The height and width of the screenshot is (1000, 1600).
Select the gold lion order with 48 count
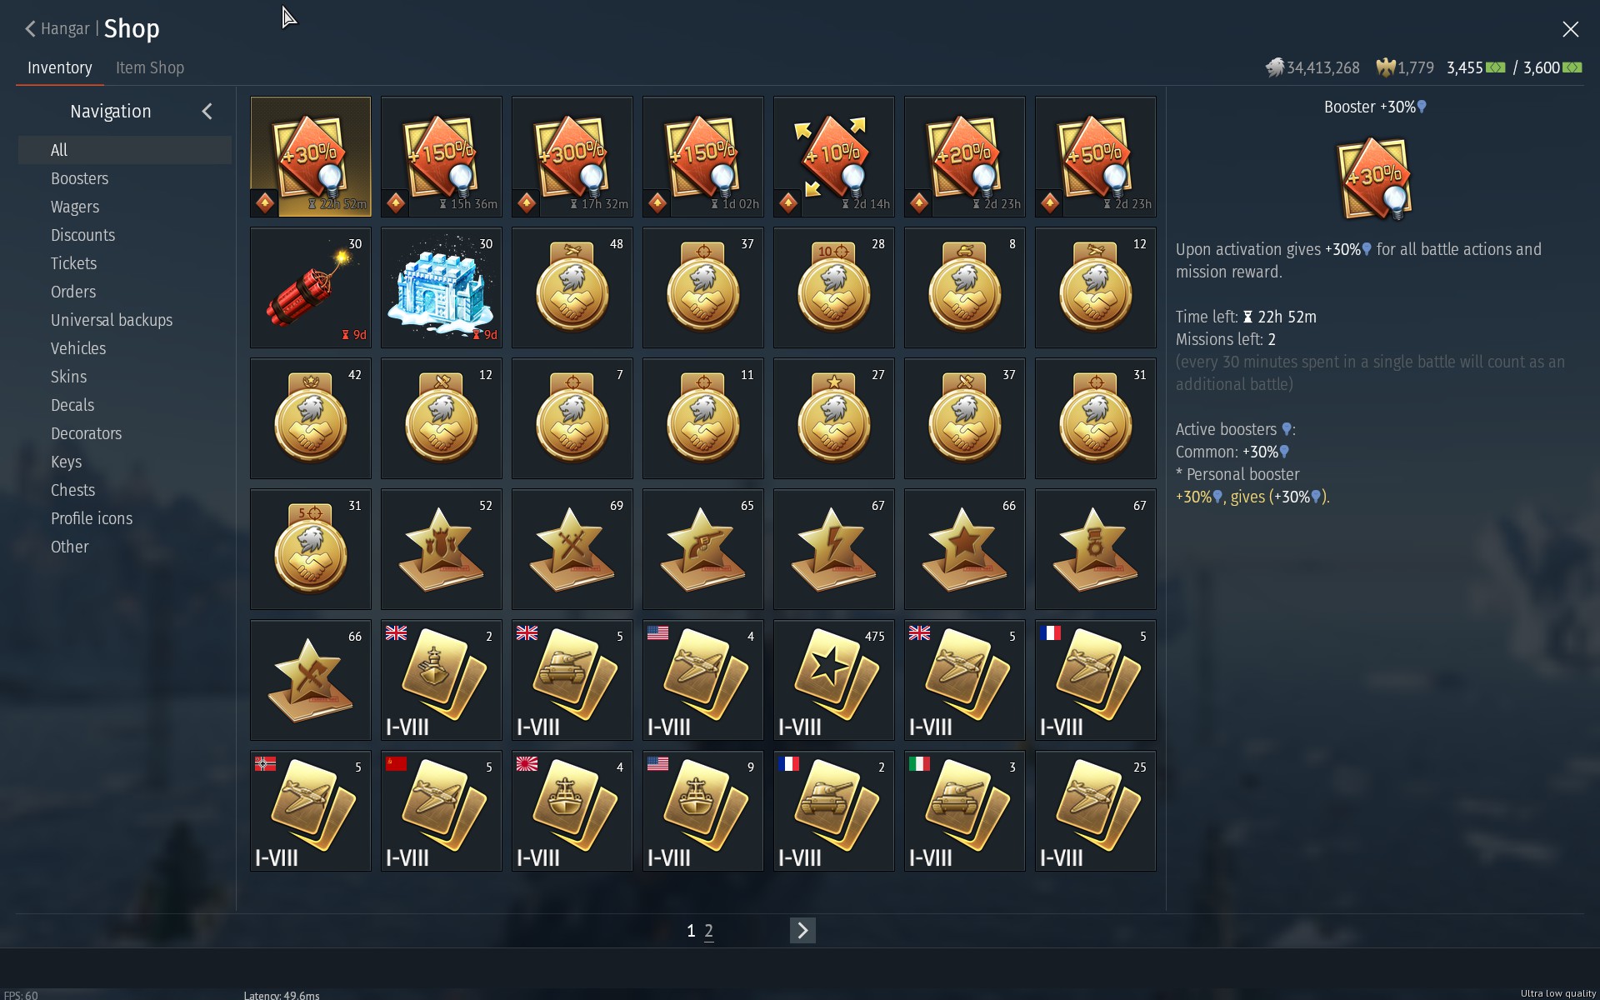coord(572,287)
